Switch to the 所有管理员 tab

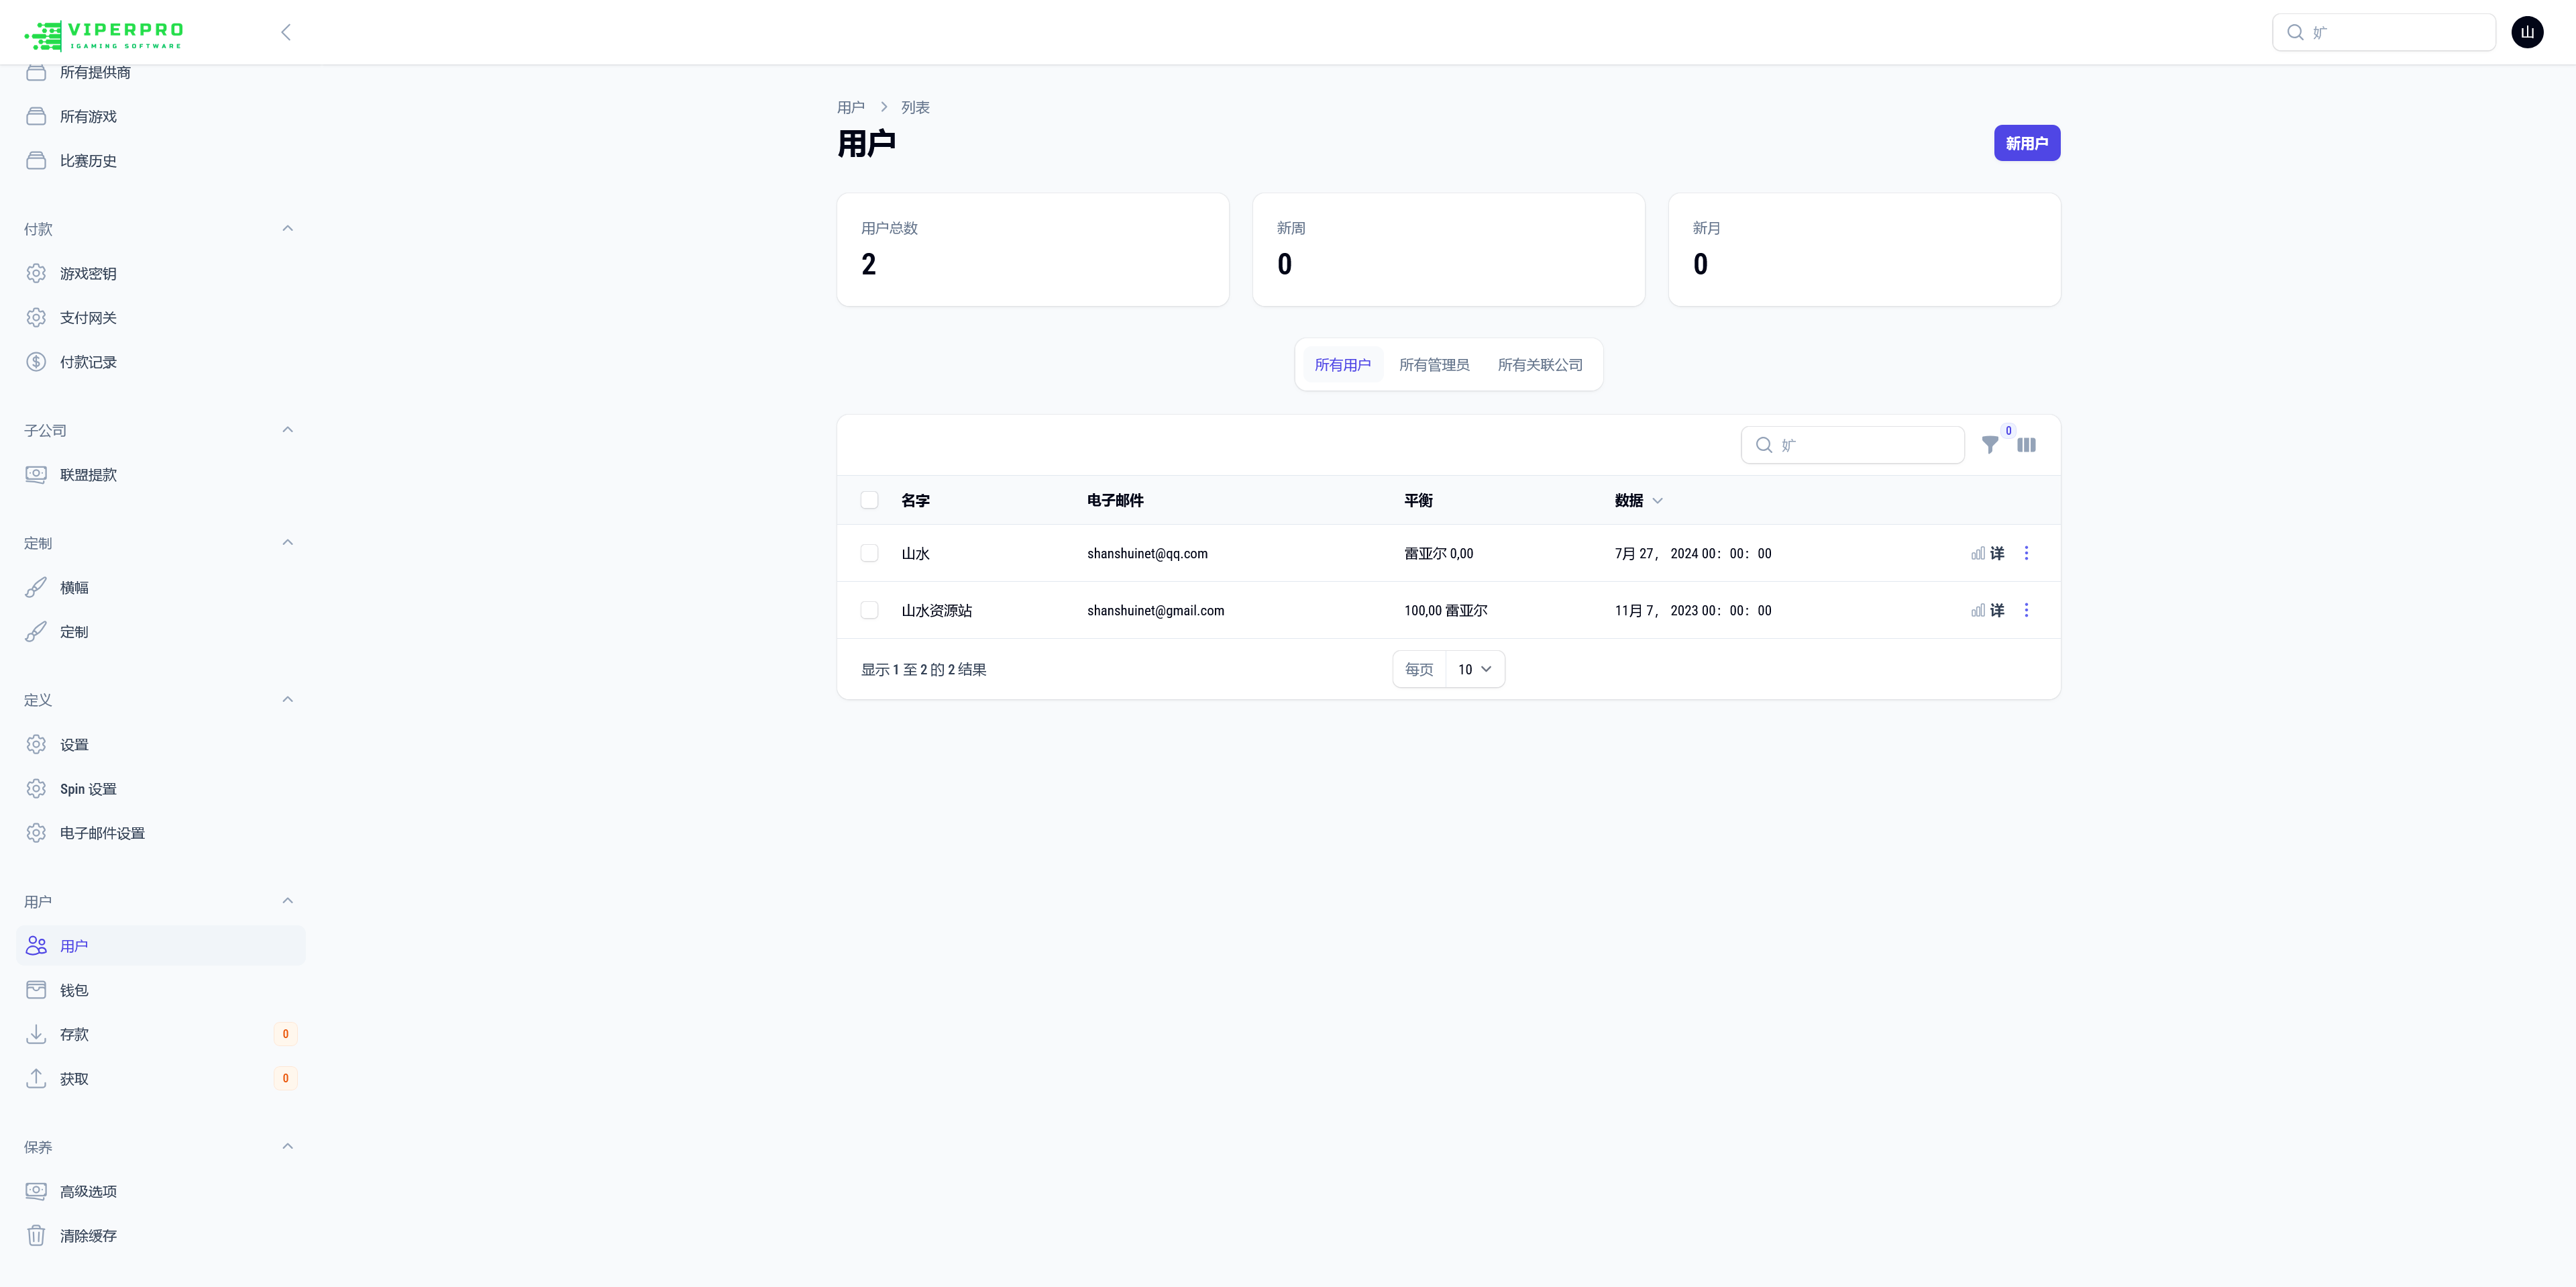(1435, 364)
